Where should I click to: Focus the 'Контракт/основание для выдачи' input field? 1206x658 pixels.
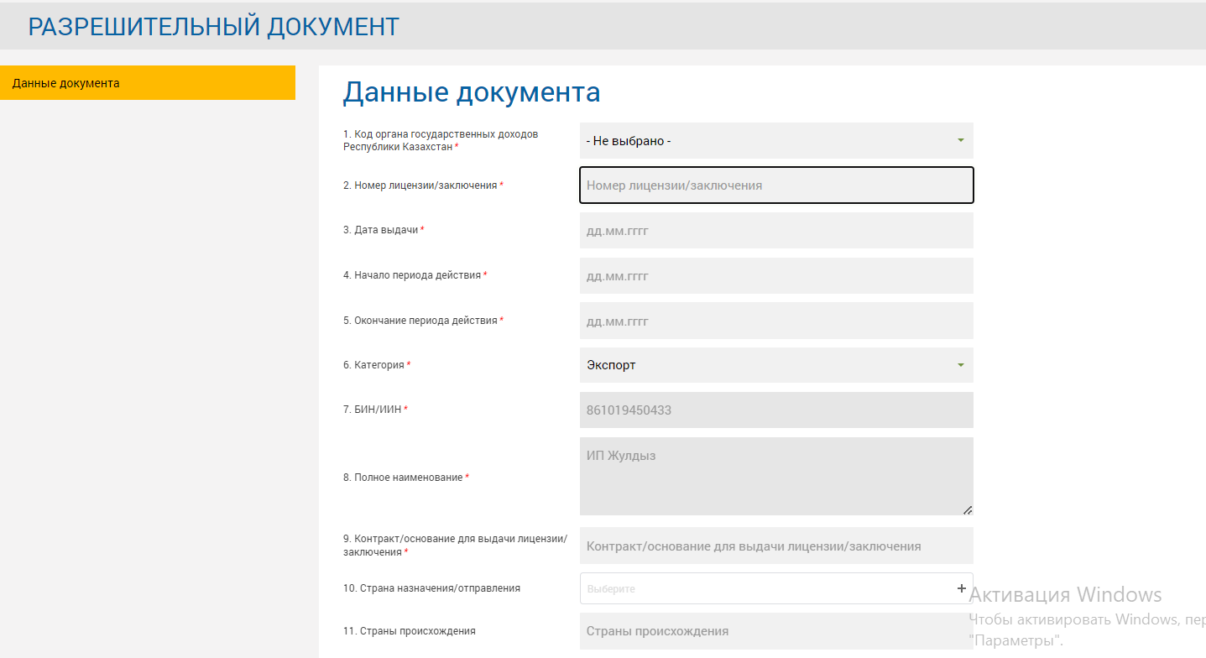[x=775, y=546]
